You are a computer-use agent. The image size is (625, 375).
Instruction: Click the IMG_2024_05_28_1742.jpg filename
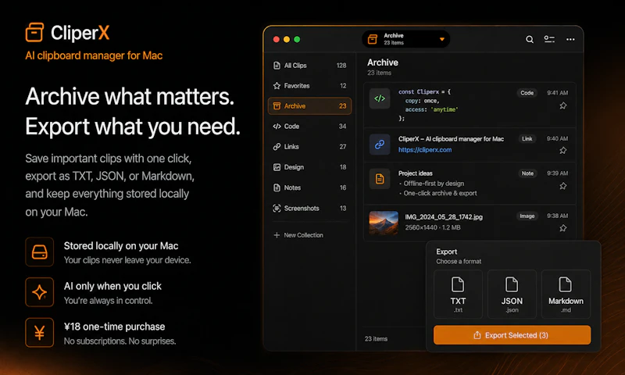(x=444, y=216)
